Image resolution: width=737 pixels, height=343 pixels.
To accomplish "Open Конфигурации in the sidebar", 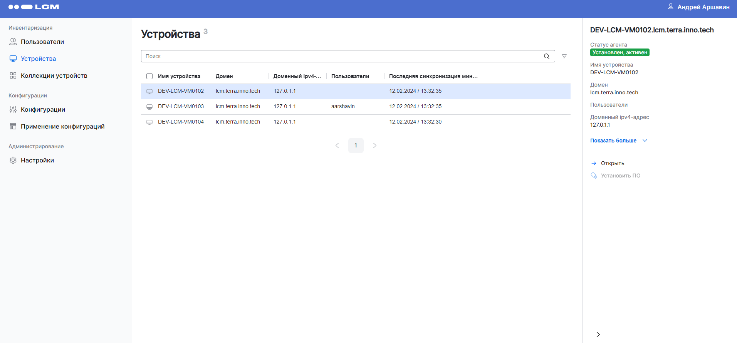I will point(43,109).
